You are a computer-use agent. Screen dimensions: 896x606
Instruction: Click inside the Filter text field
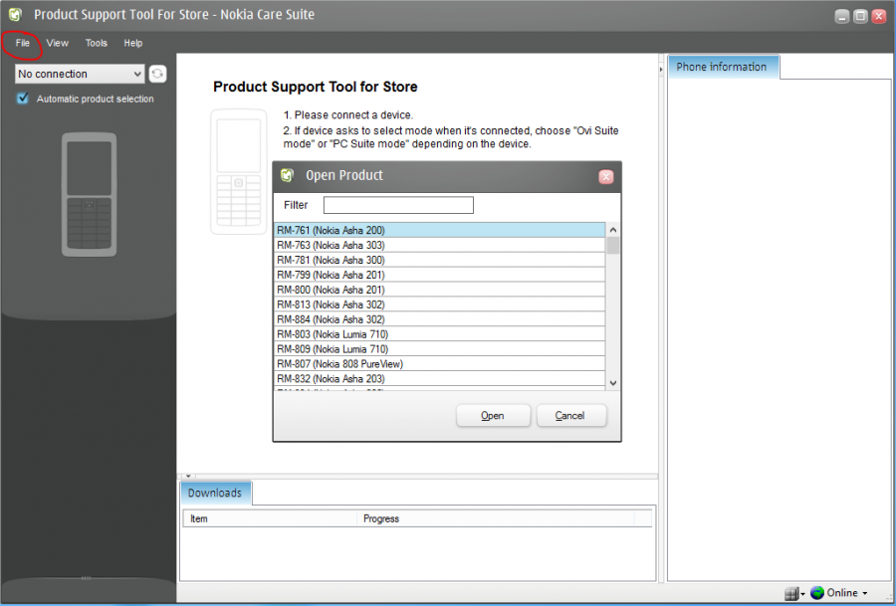(398, 204)
